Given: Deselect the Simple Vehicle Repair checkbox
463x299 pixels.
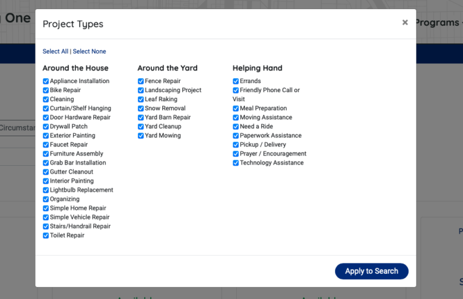Looking at the screenshot, I should (46, 218).
